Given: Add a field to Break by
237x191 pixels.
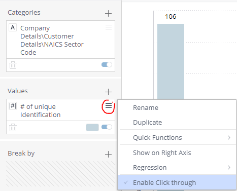Looking at the screenshot, I should pyautogui.click(x=108, y=154).
